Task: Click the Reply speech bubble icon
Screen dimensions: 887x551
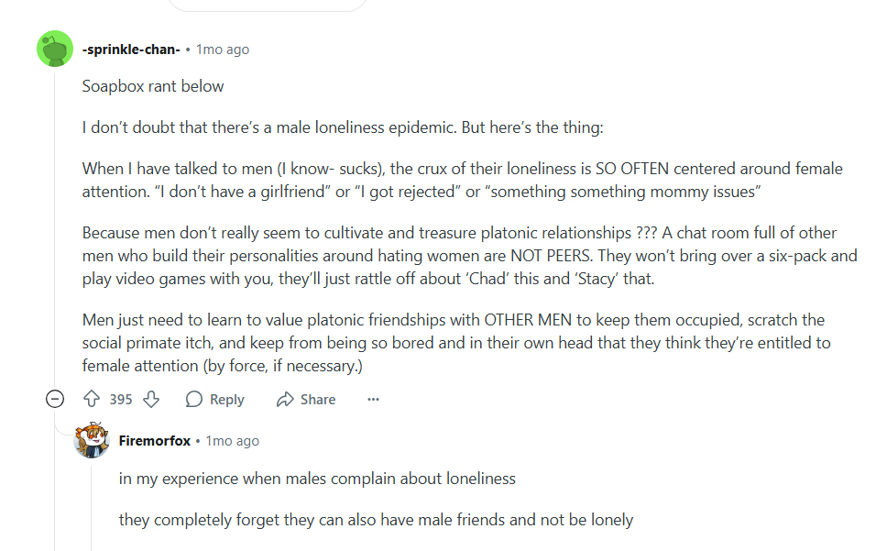Action: (194, 400)
